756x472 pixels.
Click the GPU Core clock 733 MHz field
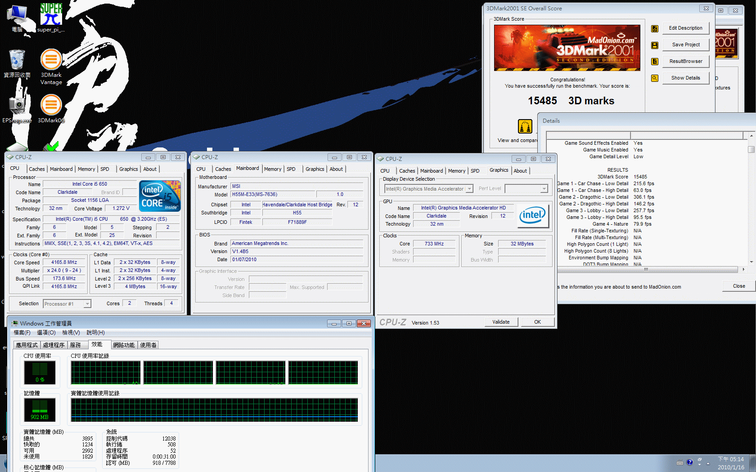pos(434,244)
